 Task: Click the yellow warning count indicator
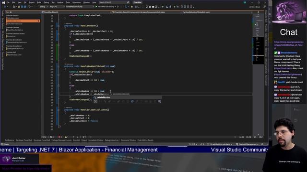67,137
